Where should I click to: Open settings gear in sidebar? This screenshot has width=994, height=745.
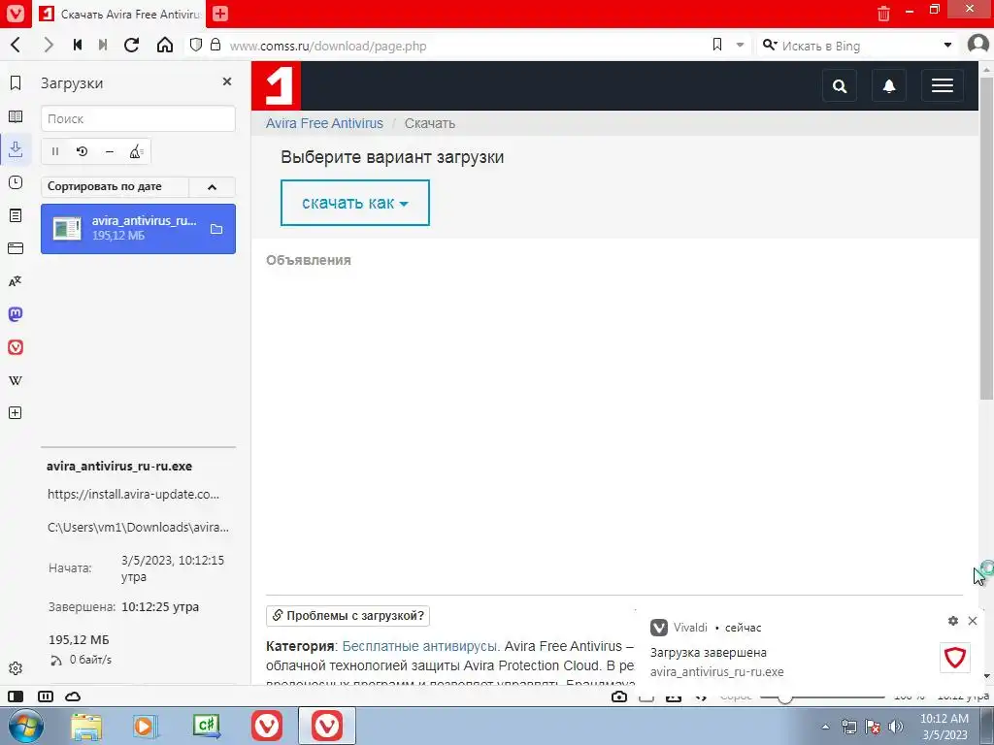click(x=16, y=668)
